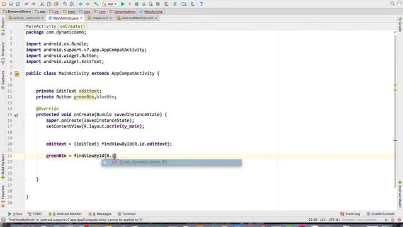The image size is (403, 227).
Task: Open file with the folder toolbar icon
Action: [4, 4]
